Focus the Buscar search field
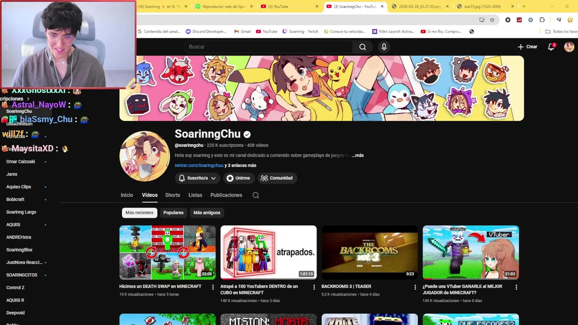This screenshot has width=578, height=325. pos(268,47)
